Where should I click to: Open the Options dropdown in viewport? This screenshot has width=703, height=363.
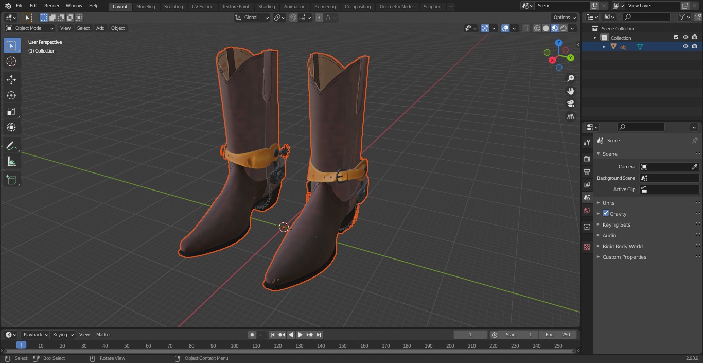tap(565, 18)
